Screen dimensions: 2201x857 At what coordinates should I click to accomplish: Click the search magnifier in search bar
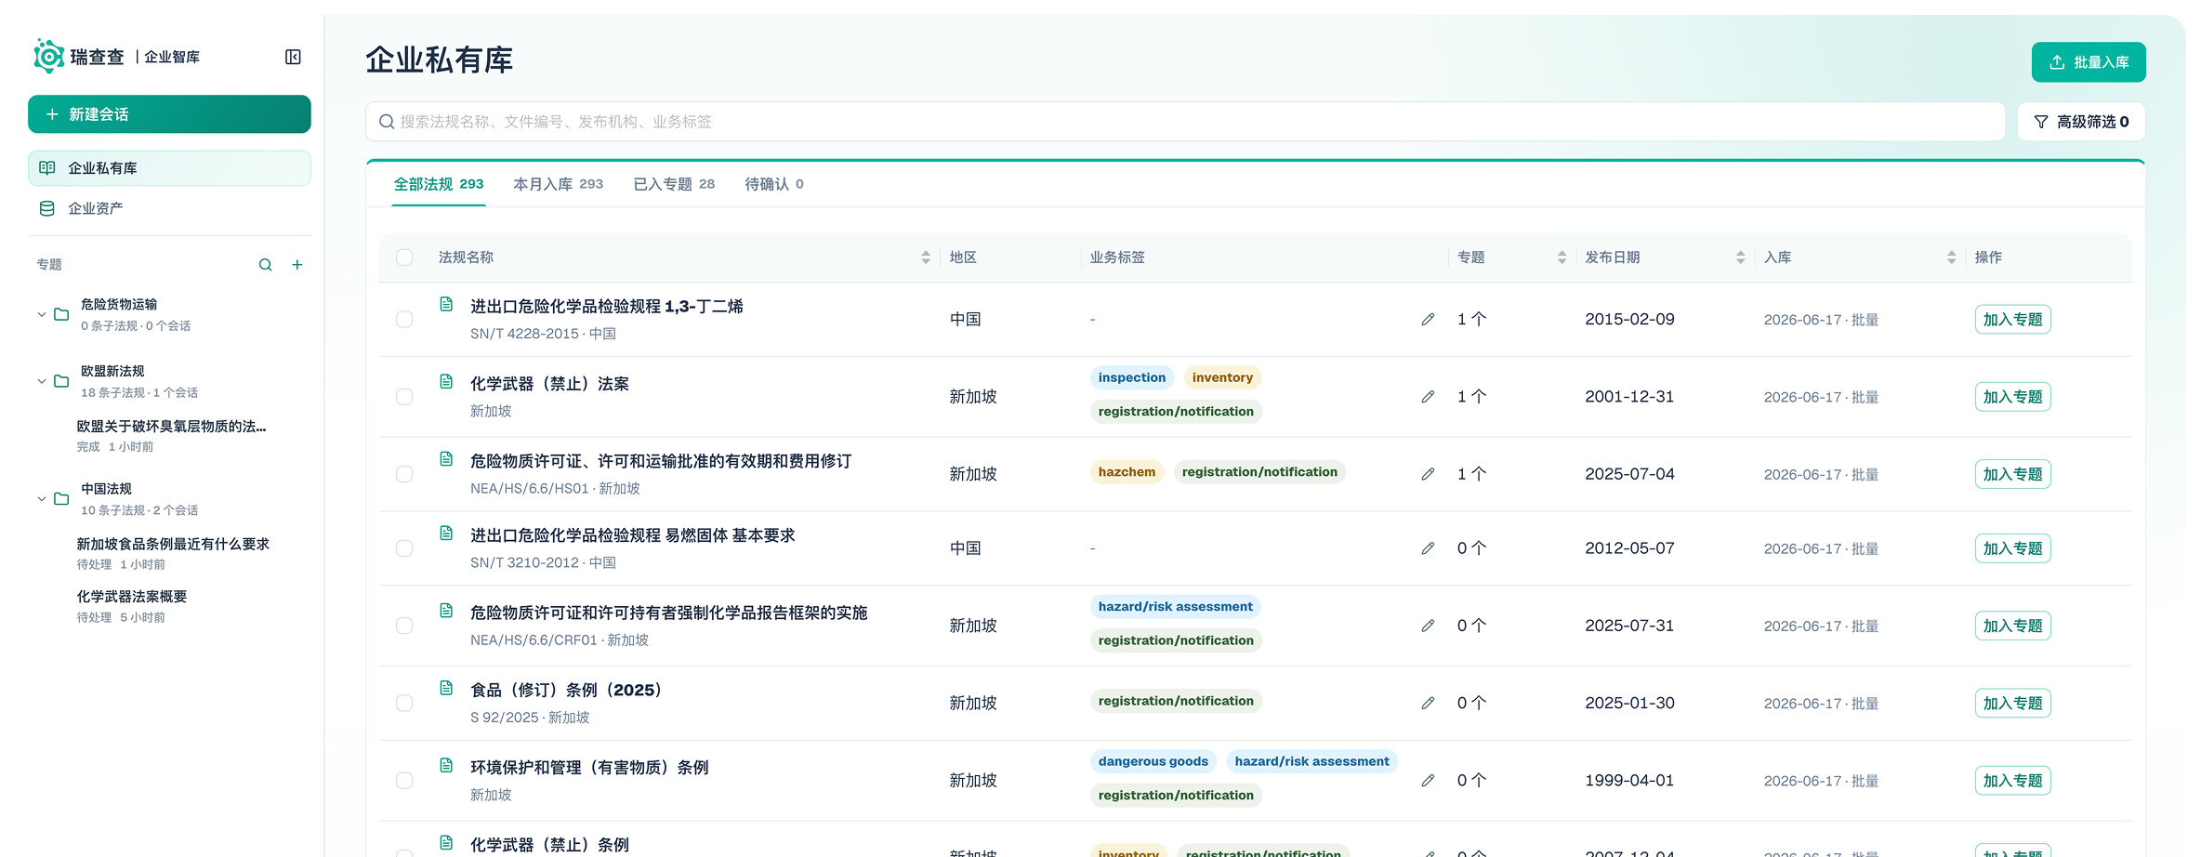click(387, 122)
